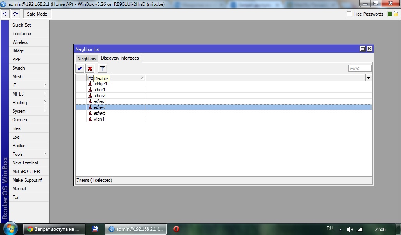
Task: Open the Windows Start button
Action: [x=11, y=229]
